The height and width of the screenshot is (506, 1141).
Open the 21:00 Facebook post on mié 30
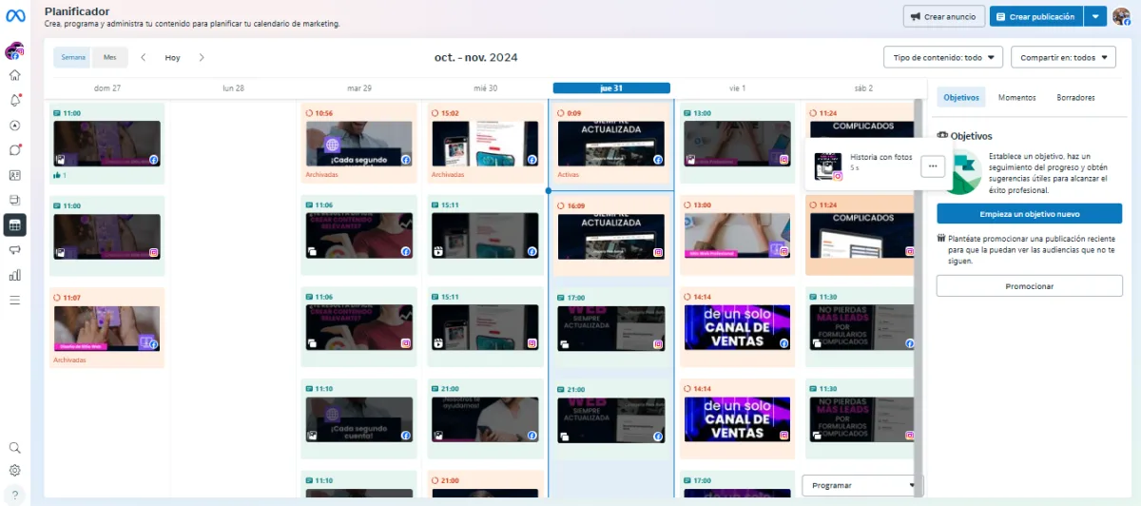coord(485,419)
